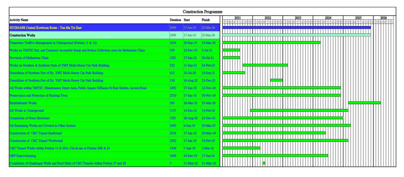This screenshot has height=177, width=404.
Task: Select the Preservation and Protection of Existing Trees activity
Action: coord(38,96)
